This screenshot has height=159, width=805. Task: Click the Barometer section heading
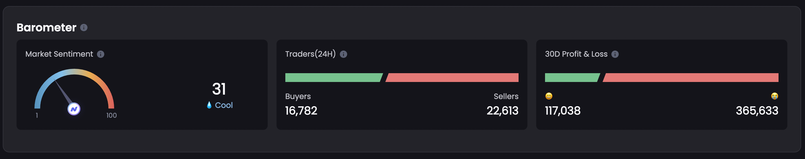click(x=47, y=28)
